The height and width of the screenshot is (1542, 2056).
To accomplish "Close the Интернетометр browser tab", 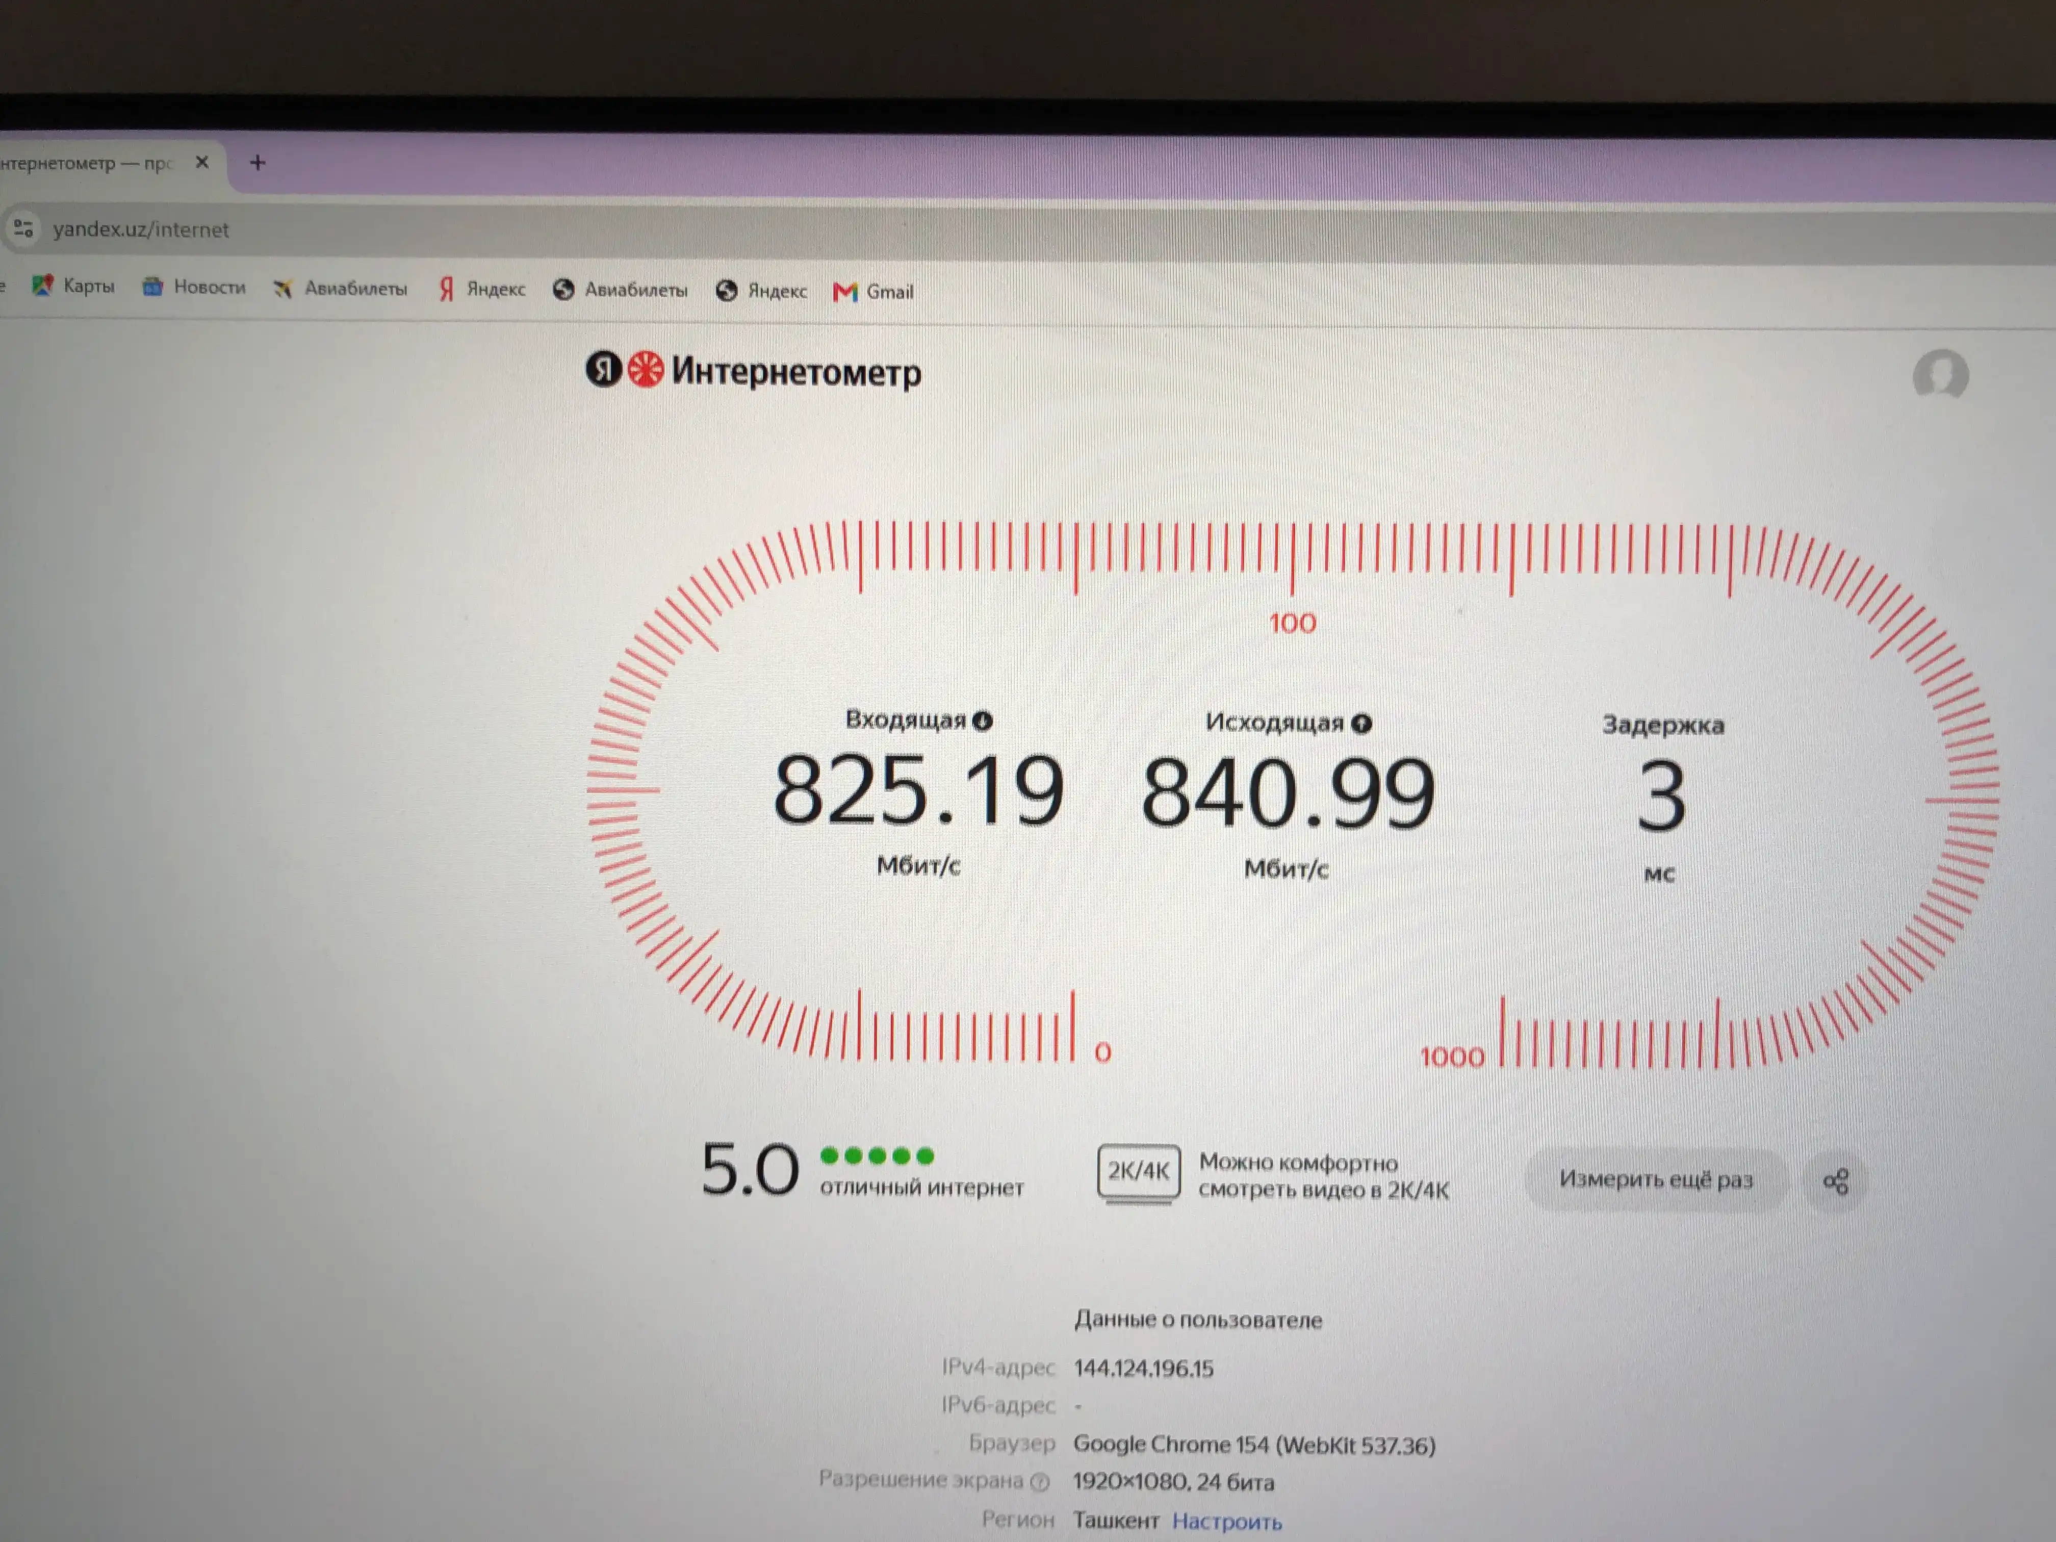I will pos(202,162).
